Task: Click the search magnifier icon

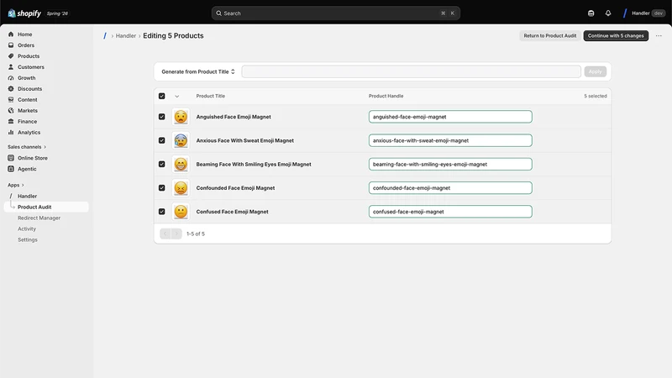Action: point(218,13)
